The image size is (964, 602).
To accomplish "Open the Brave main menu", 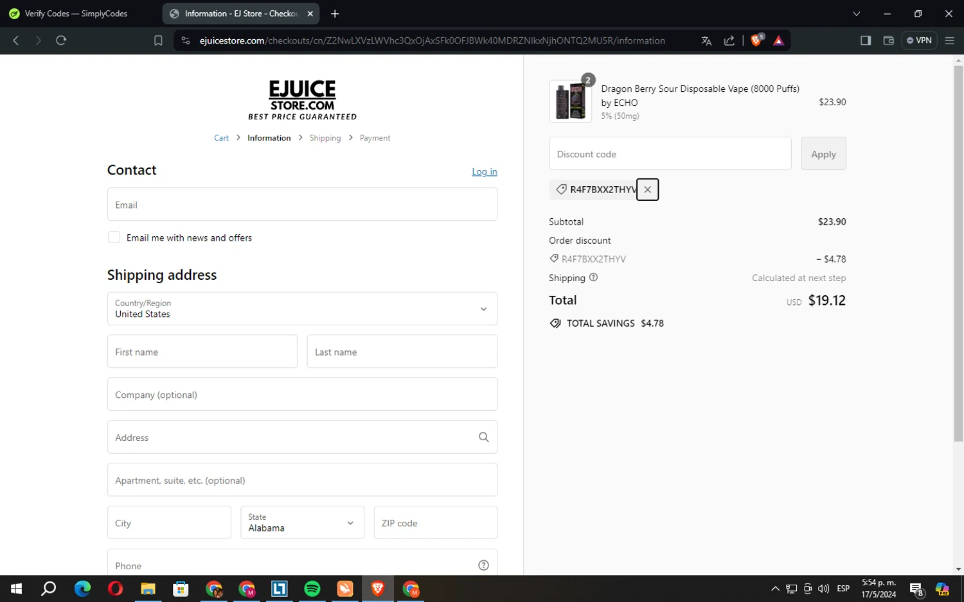I will (949, 40).
